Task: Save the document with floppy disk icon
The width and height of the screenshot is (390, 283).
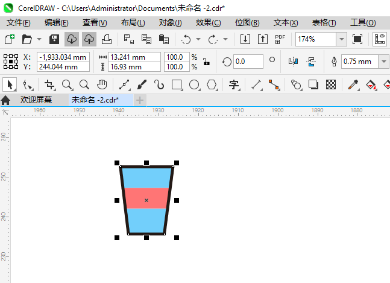Action: [x=54, y=39]
